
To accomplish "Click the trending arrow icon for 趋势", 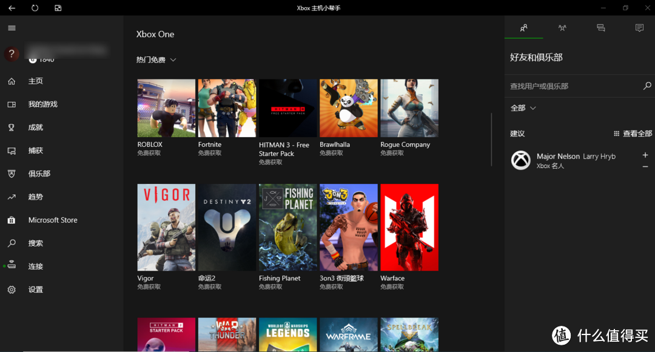I will tap(12, 197).
